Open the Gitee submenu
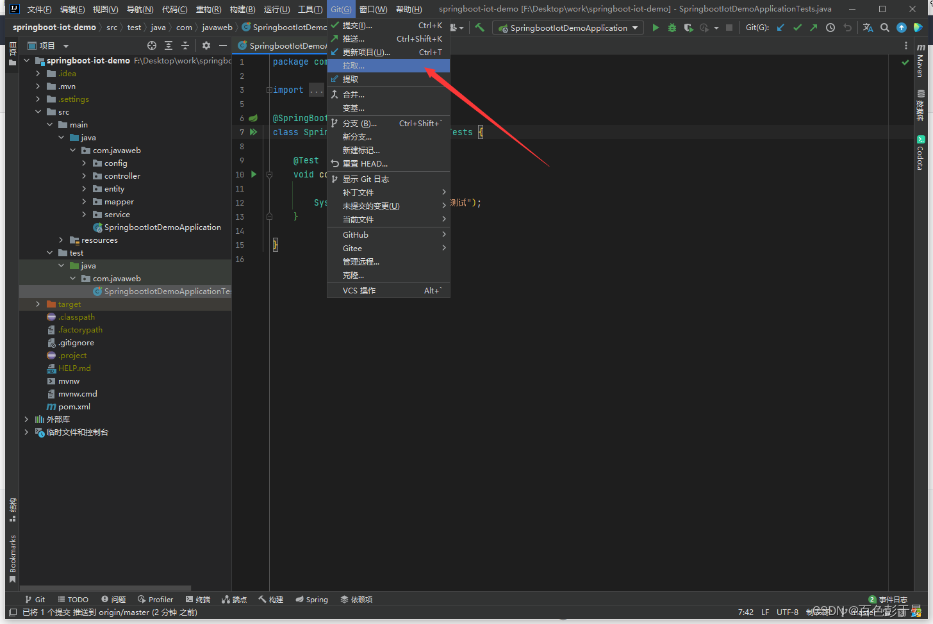933x624 pixels. pyautogui.click(x=388, y=248)
